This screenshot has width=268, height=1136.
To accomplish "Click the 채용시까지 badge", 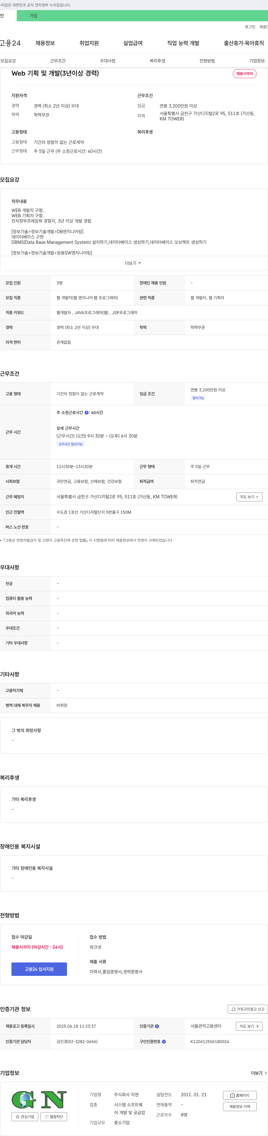I will pos(245,74).
